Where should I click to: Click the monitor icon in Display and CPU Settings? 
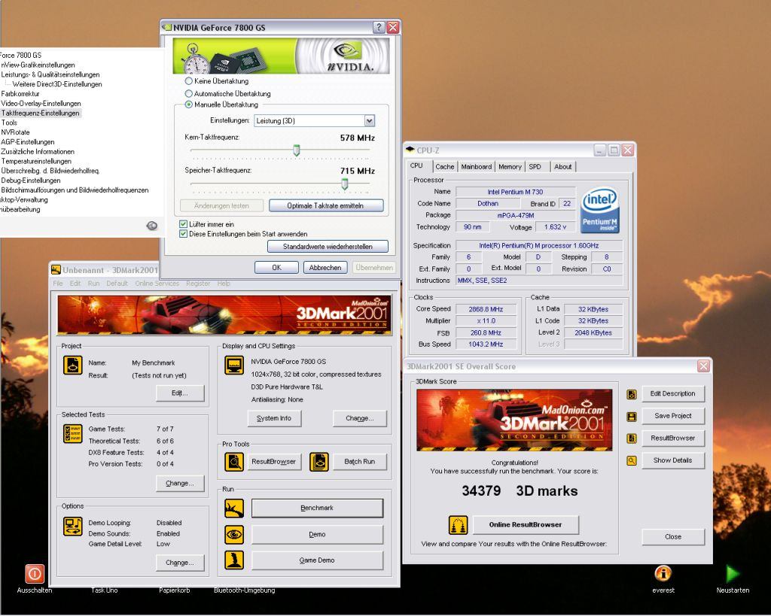pyautogui.click(x=234, y=365)
